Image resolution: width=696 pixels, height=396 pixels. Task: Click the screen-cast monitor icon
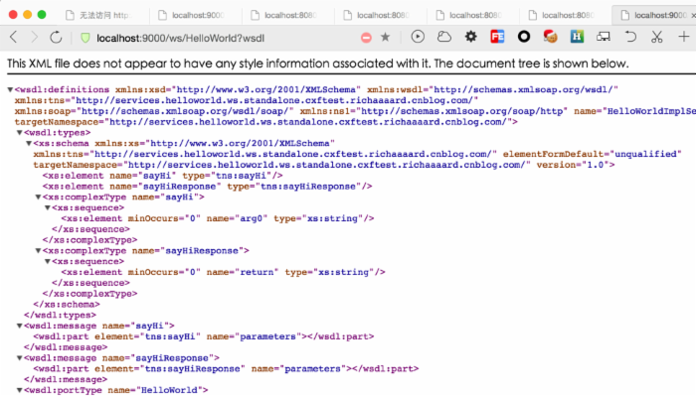604,37
